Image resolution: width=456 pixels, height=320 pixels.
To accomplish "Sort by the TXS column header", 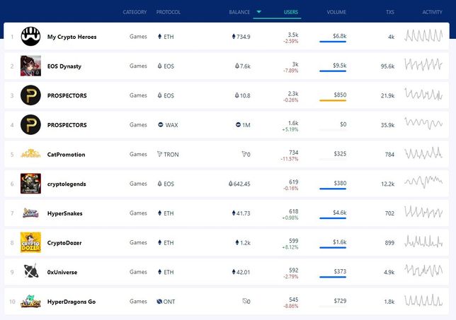I will [x=390, y=12].
